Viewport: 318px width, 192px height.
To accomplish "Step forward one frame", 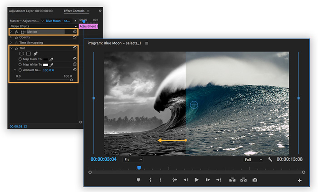I will pyautogui.click(x=208, y=180).
